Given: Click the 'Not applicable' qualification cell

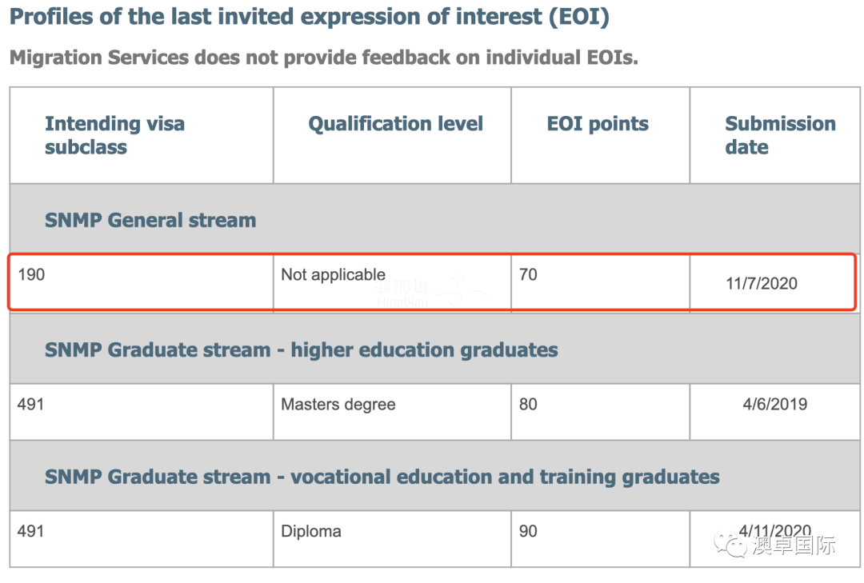Looking at the screenshot, I should click(x=392, y=282).
